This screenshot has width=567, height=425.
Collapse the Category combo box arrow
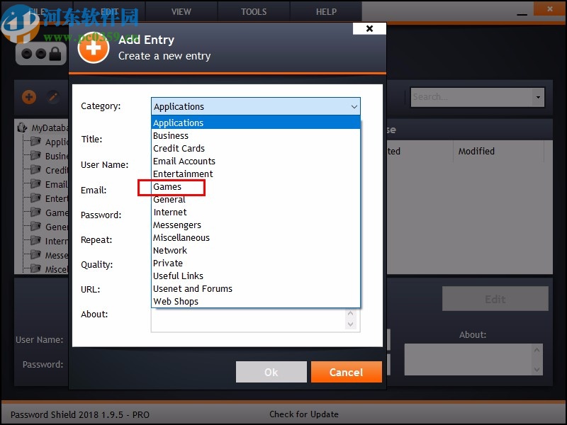pos(354,107)
